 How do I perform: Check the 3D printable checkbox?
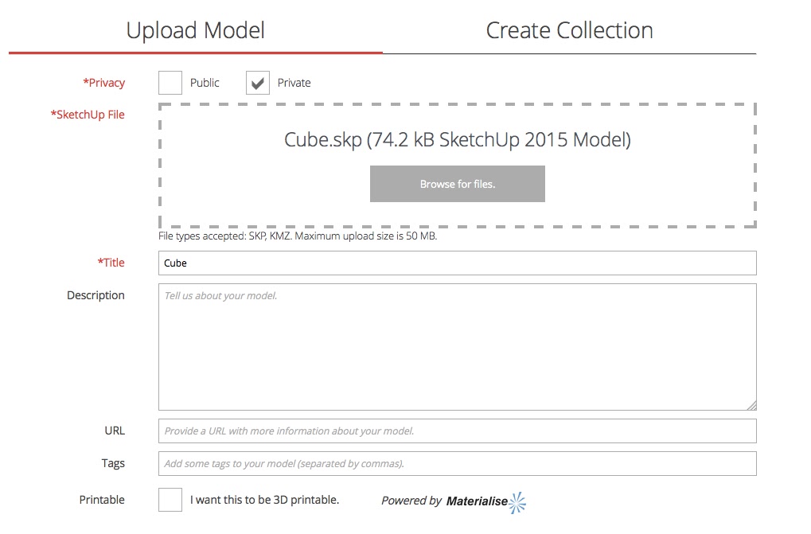(170, 499)
